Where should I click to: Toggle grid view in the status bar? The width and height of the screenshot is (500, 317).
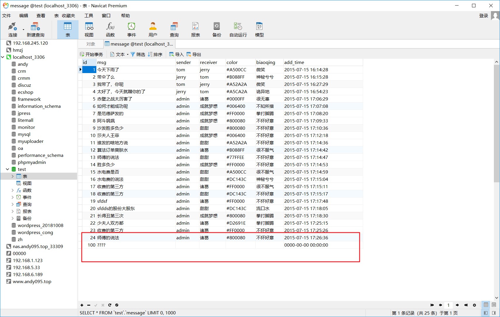(x=485, y=305)
